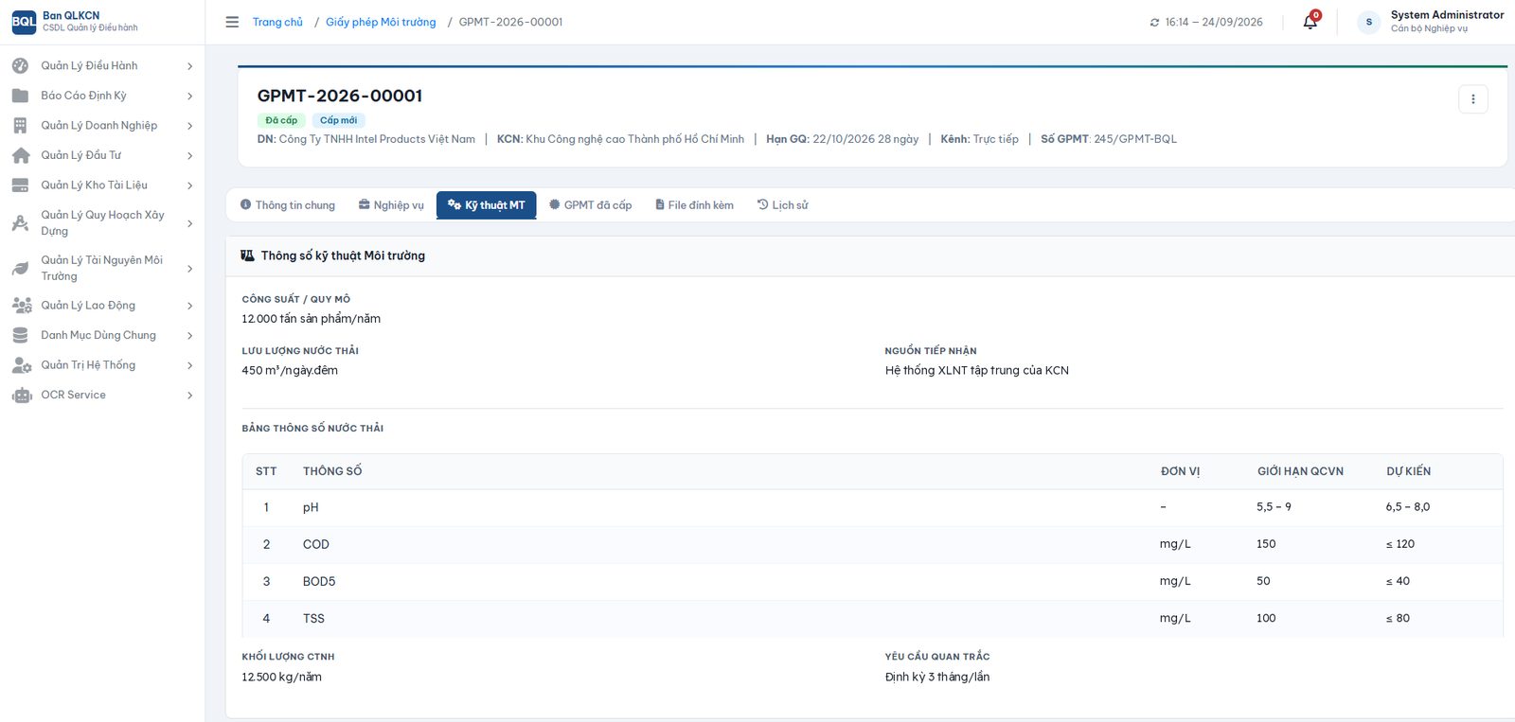Click the Quản Lý Doanh Nghiệp building icon
The image size is (1515, 722).
pos(20,126)
